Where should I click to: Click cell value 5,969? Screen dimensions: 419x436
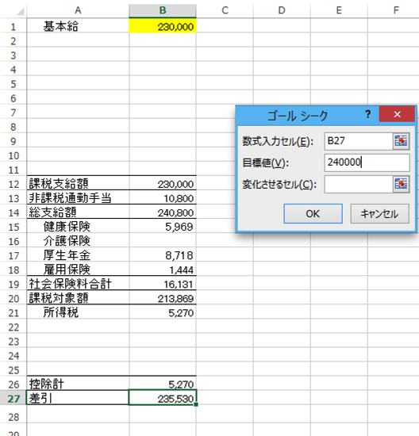pos(163,227)
